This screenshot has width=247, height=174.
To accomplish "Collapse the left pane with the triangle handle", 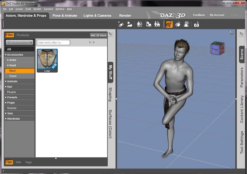I will [116, 99].
